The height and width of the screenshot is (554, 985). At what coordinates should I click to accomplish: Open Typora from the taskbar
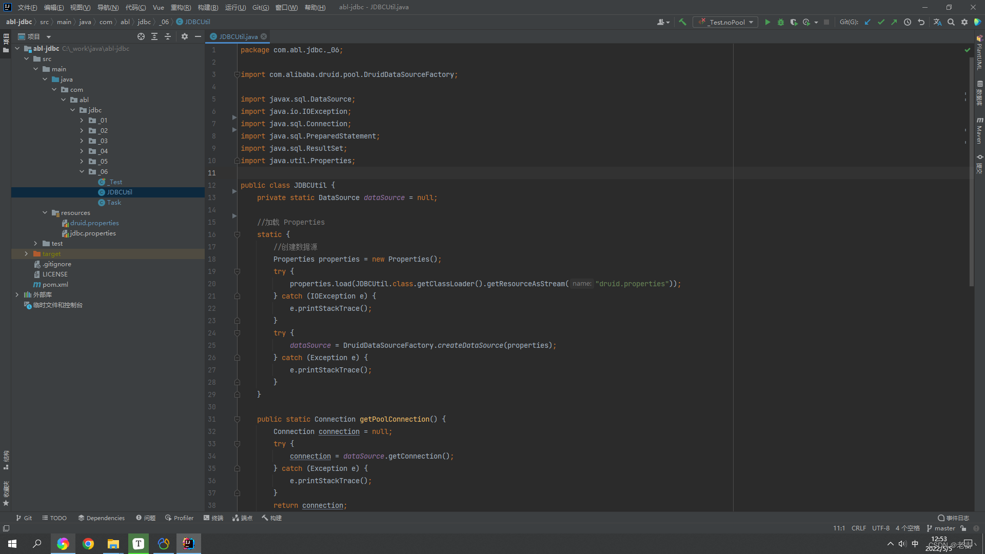(139, 544)
